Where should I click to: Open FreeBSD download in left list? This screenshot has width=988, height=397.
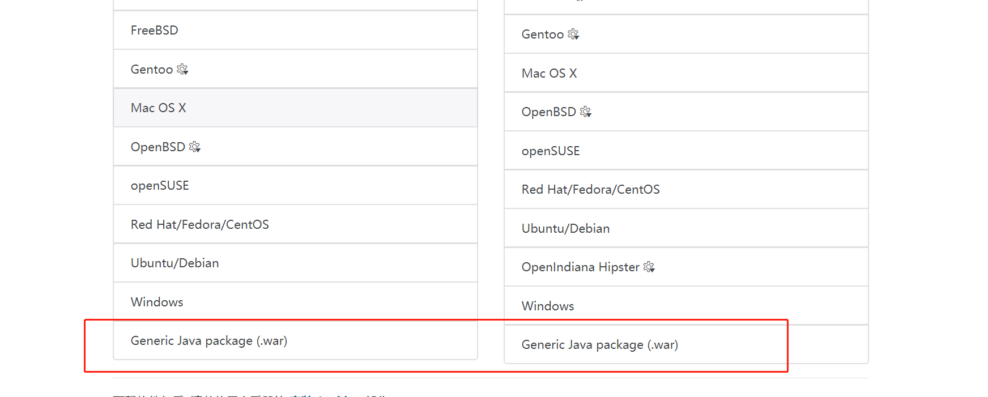[x=295, y=30]
